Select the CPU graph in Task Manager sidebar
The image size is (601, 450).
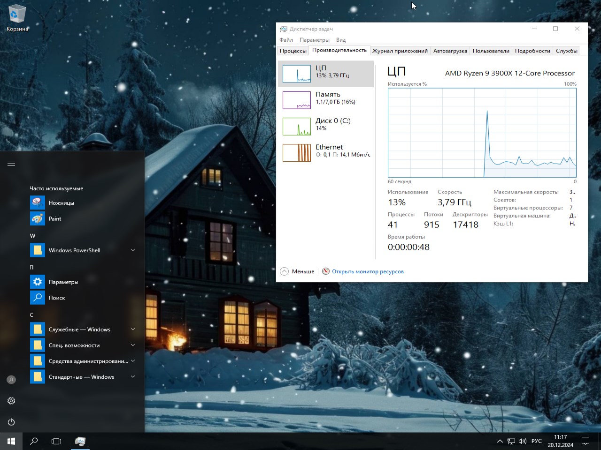326,74
